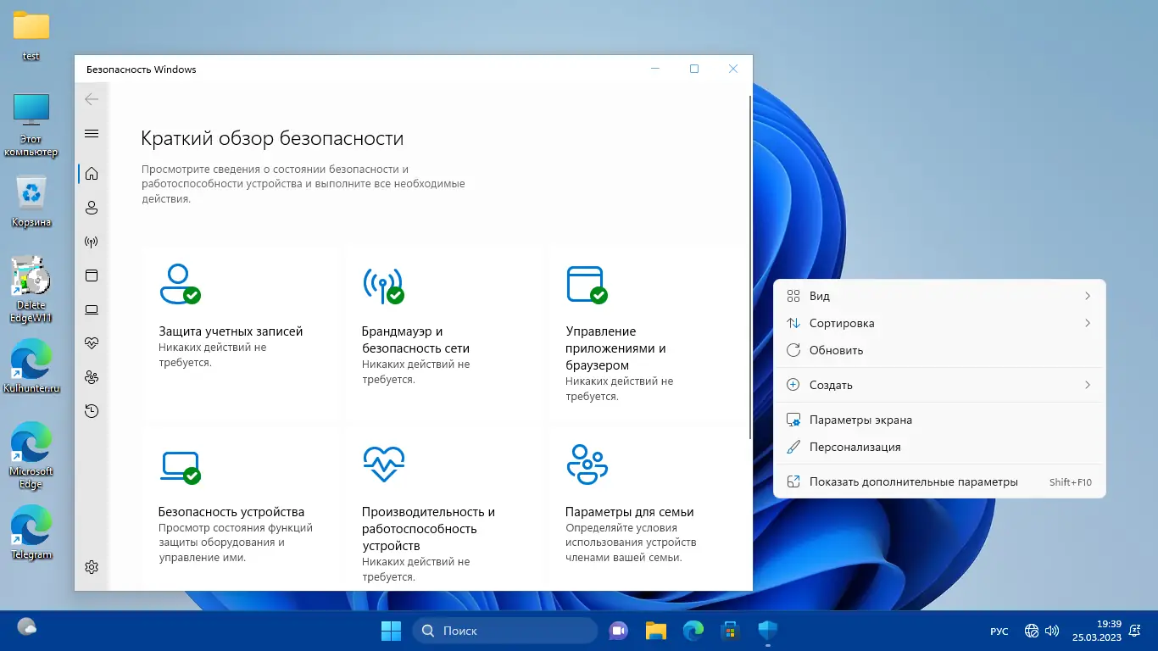Open the family options sidebar icon
The height and width of the screenshot is (651, 1158).
point(92,377)
